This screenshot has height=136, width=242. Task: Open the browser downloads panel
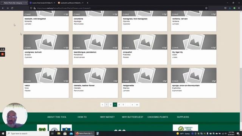(230, 8)
